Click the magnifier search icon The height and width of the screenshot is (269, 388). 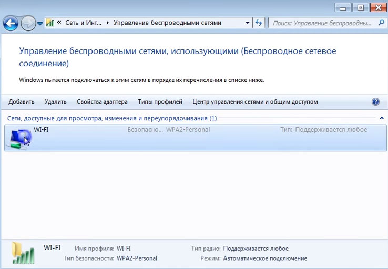381,23
